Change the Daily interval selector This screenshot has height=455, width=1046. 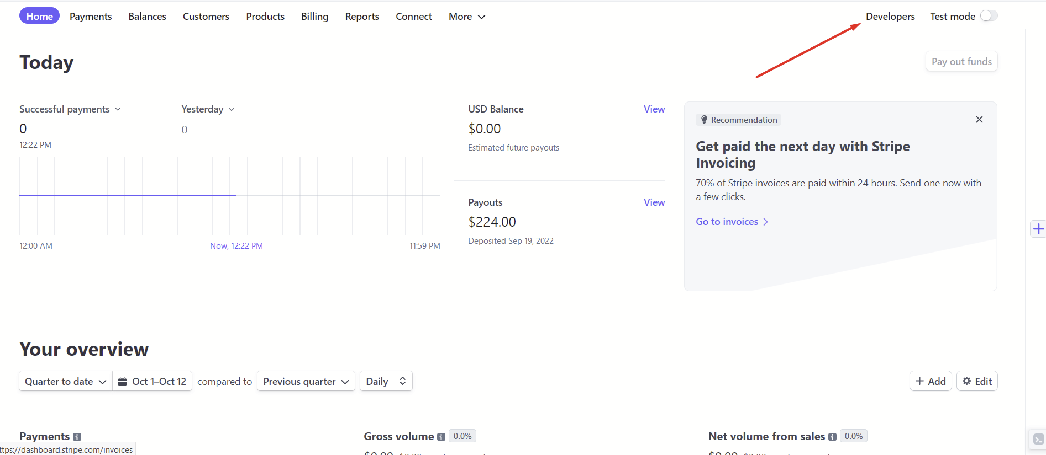click(x=386, y=381)
